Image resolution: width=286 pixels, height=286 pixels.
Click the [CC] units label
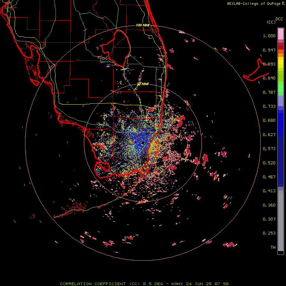tap(271, 22)
